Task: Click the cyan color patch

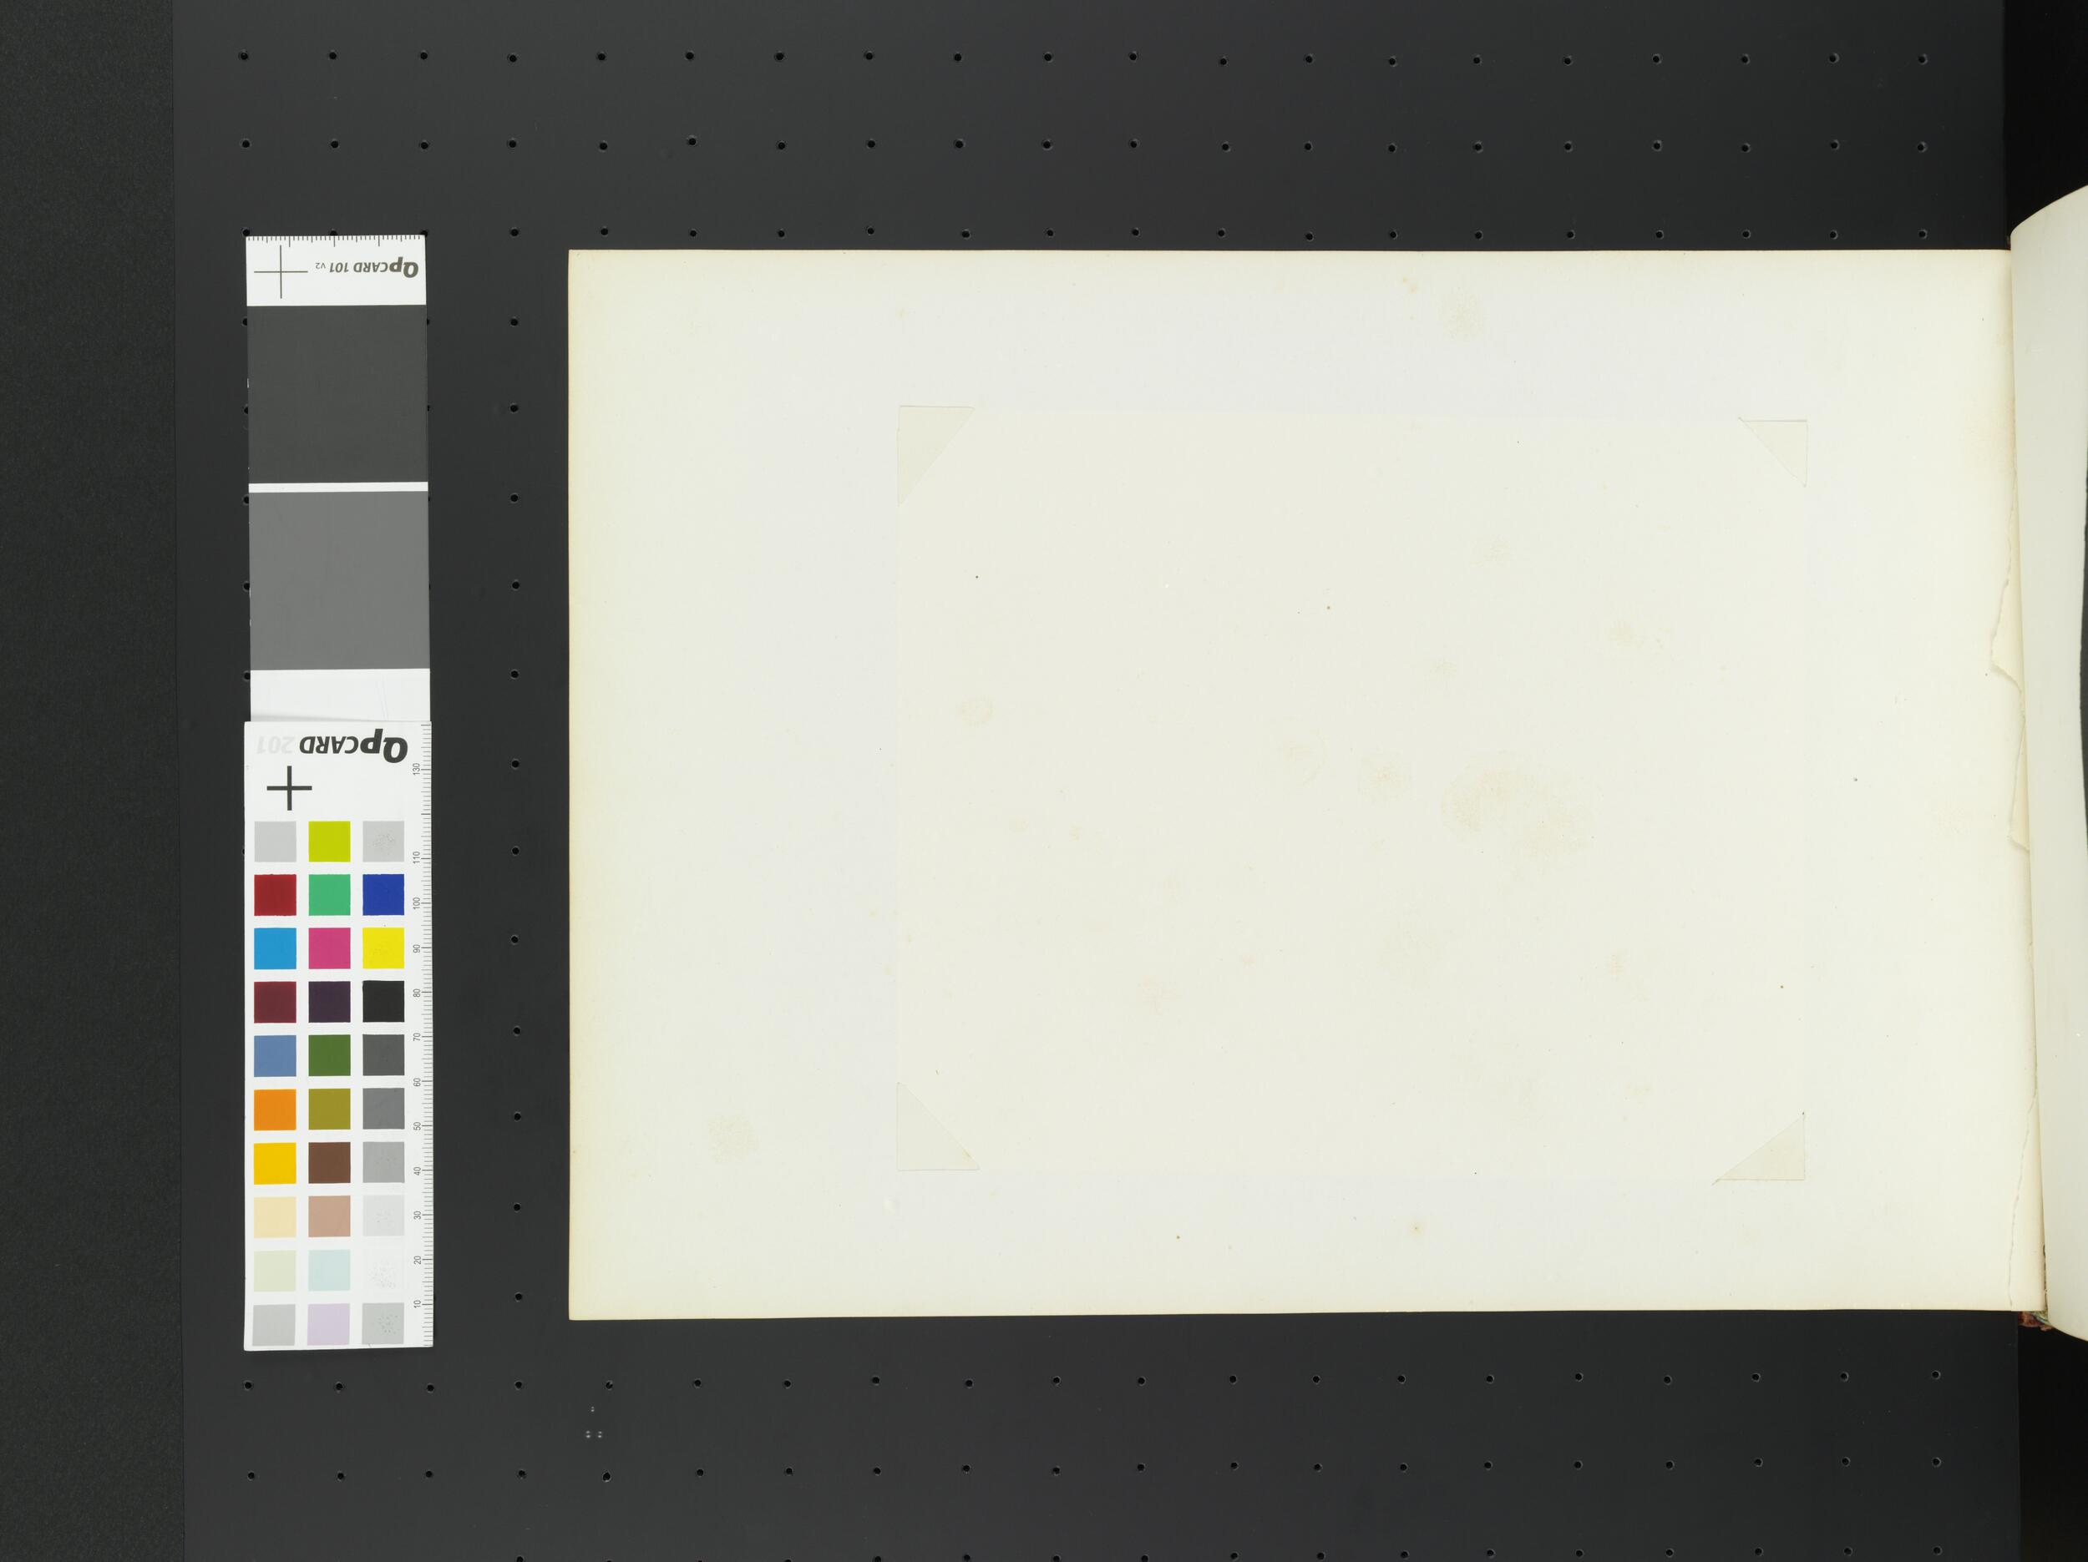Action: click(275, 948)
